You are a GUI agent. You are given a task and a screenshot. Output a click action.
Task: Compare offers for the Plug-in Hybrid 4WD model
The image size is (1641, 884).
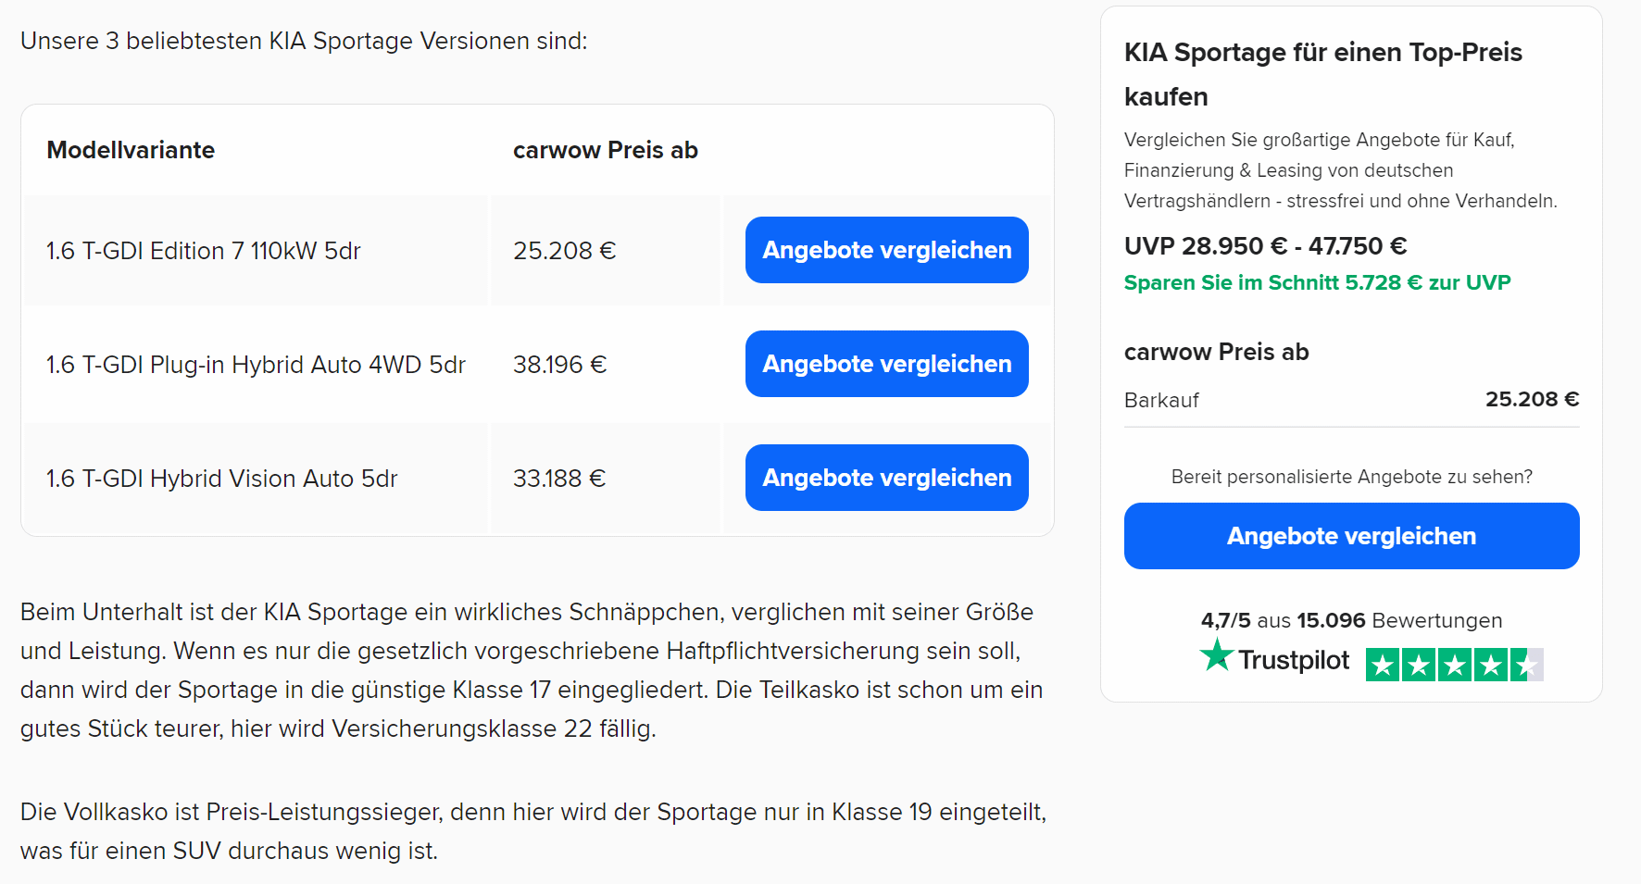(x=886, y=364)
